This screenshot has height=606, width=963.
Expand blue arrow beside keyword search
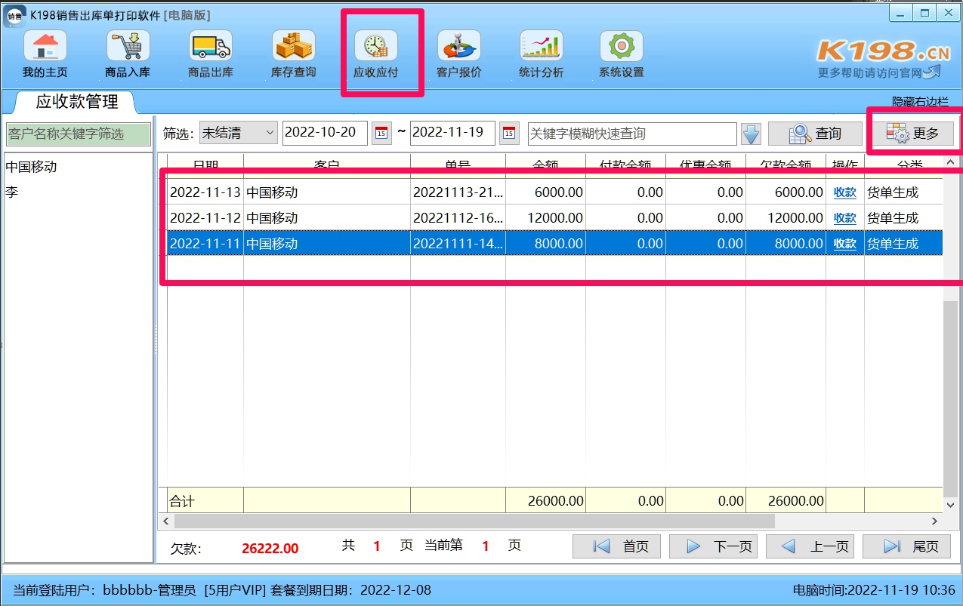(x=750, y=134)
